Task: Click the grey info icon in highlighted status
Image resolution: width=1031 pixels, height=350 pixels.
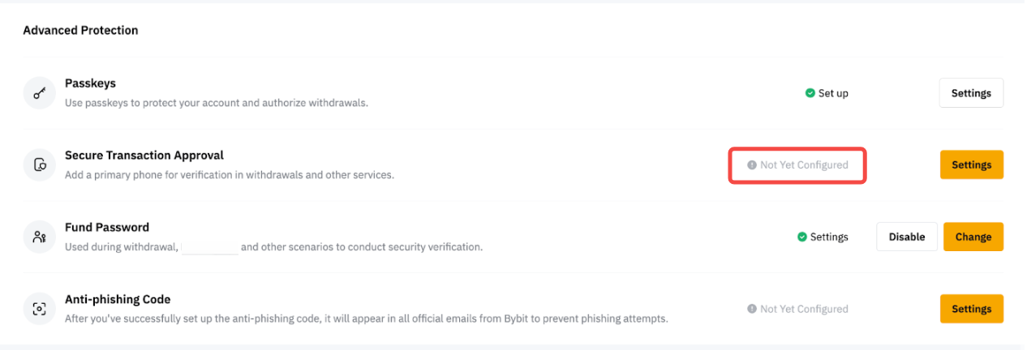Action: click(752, 165)
